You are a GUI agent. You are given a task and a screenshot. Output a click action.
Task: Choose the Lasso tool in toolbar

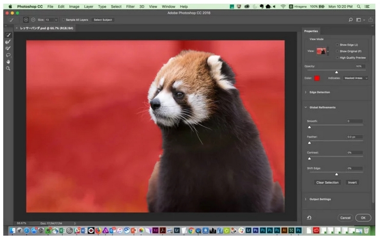(x=8, y=55)
